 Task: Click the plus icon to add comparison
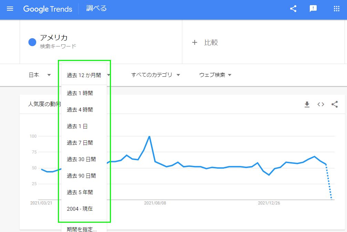click(195, 42)
